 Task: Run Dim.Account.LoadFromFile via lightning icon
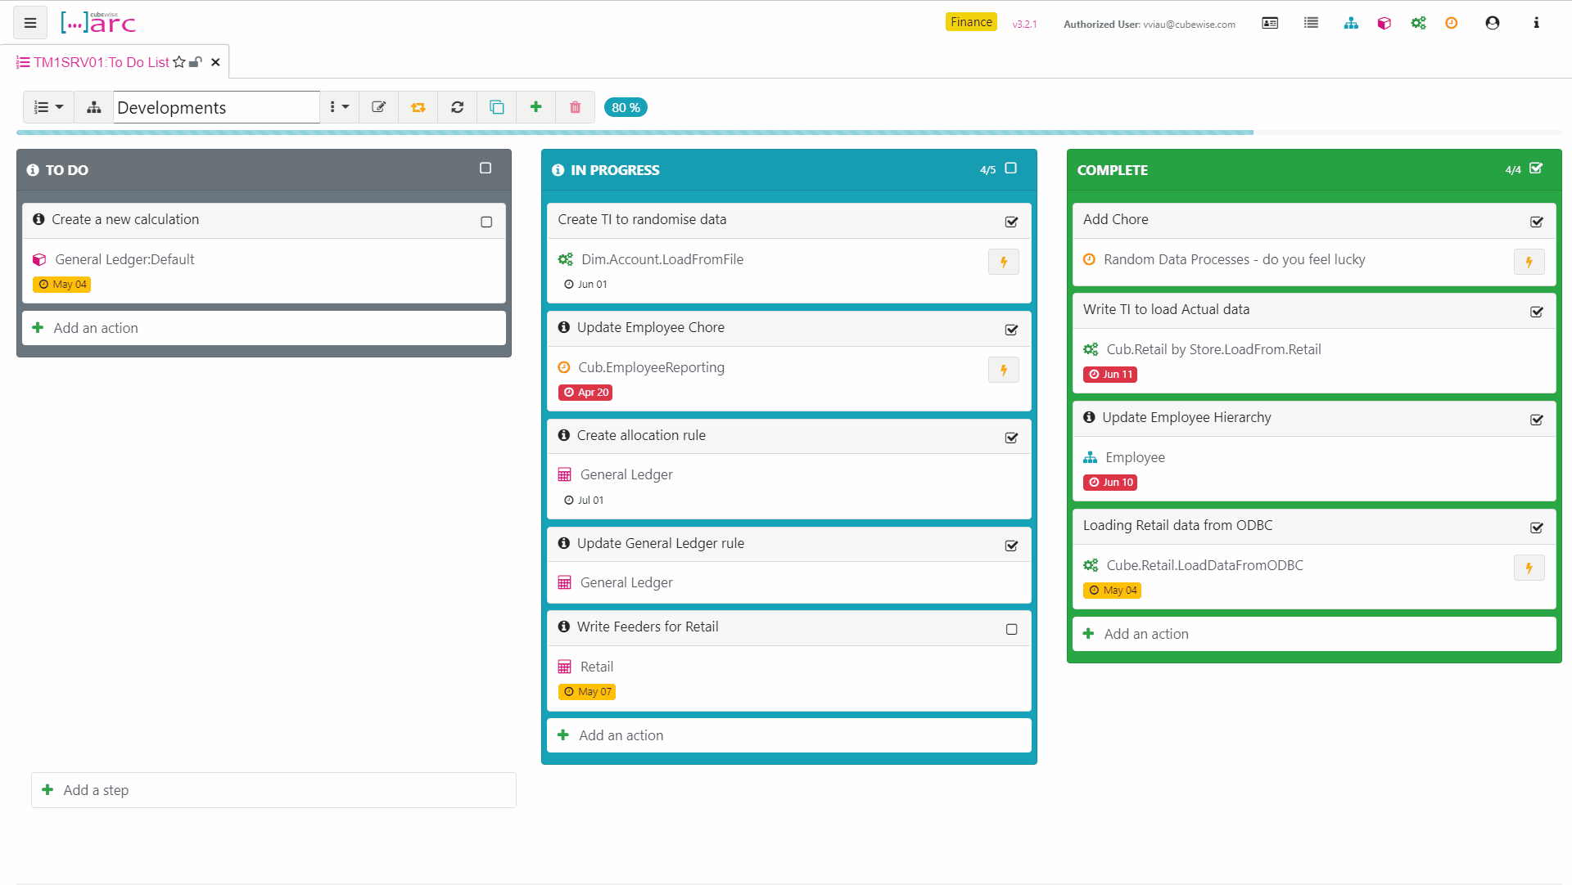[1003, 262]
